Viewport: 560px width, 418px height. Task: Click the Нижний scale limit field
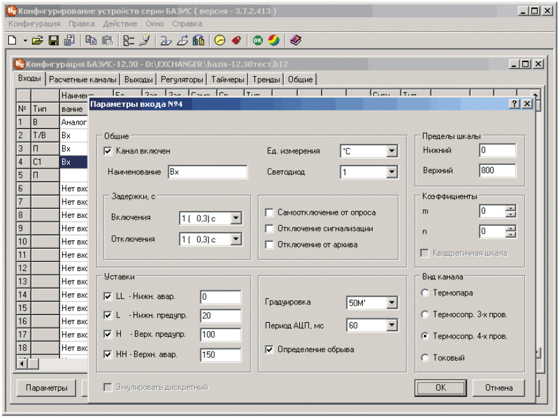tap(497, 150)
